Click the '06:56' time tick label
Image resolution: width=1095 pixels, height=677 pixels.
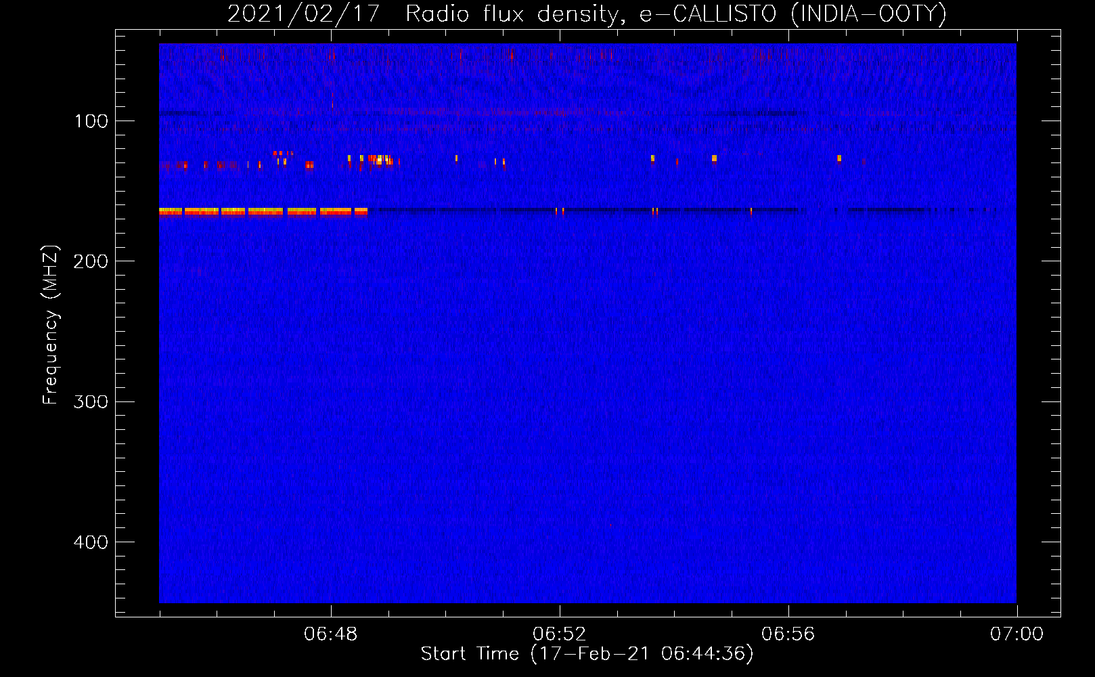click(x=788, y=634)
